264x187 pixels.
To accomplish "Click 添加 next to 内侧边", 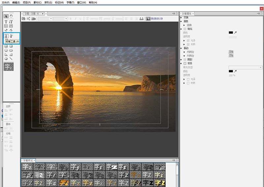I will 231,52.
